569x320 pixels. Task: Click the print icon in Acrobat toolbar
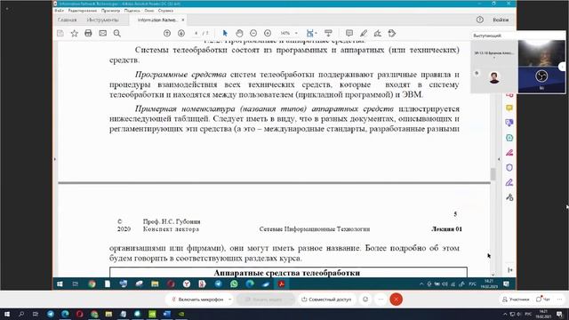(x=88, y=34)
